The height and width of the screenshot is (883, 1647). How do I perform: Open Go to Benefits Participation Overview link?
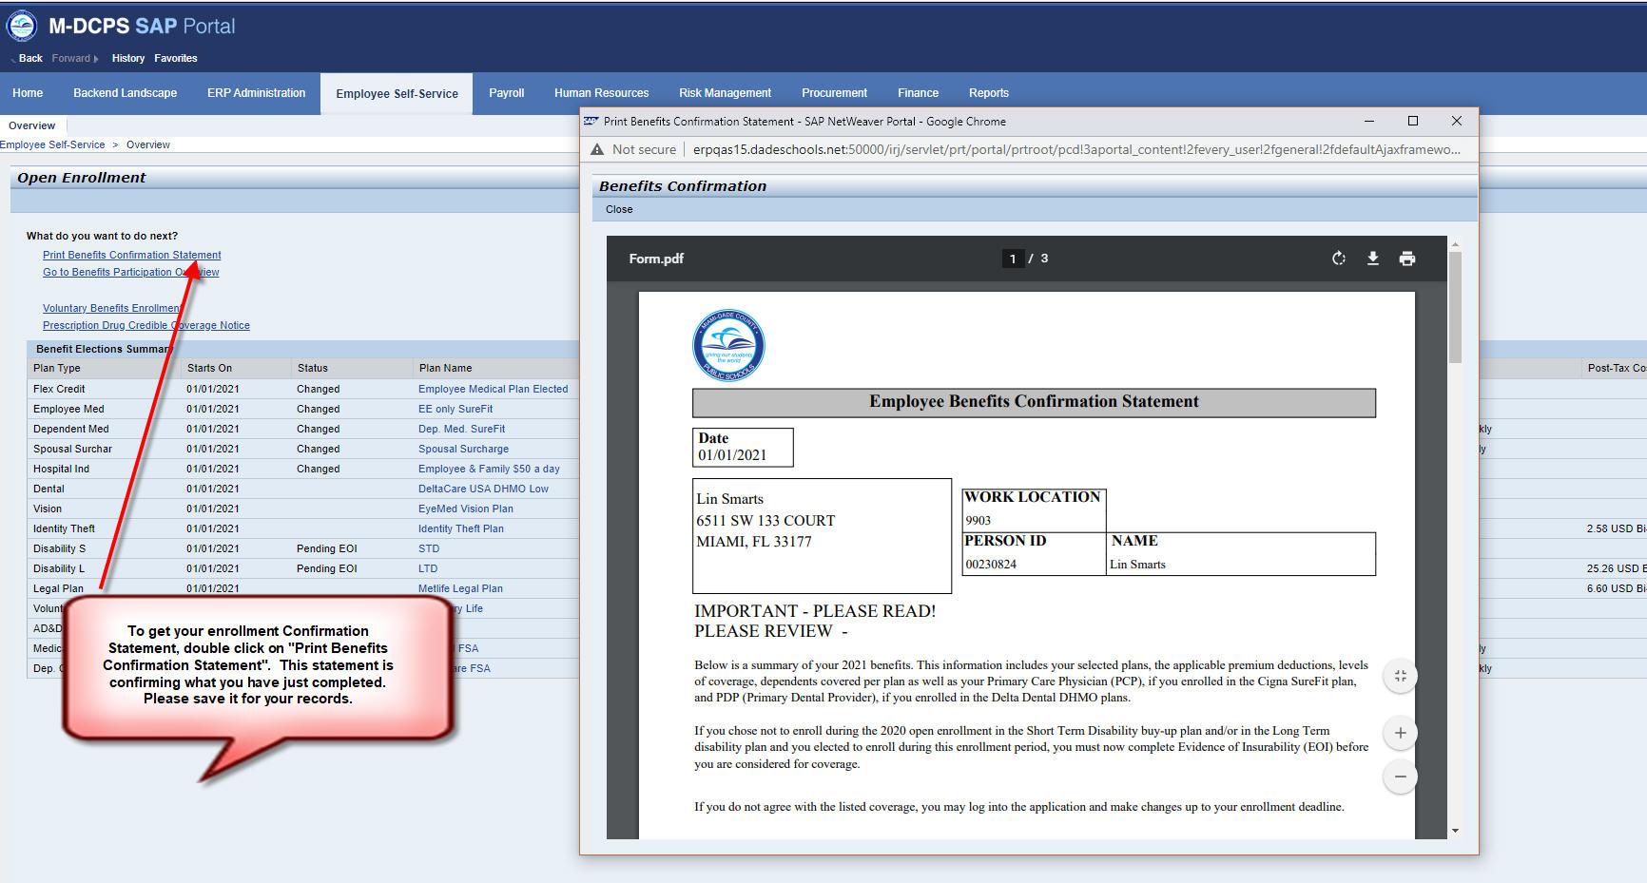coord(131,272)
